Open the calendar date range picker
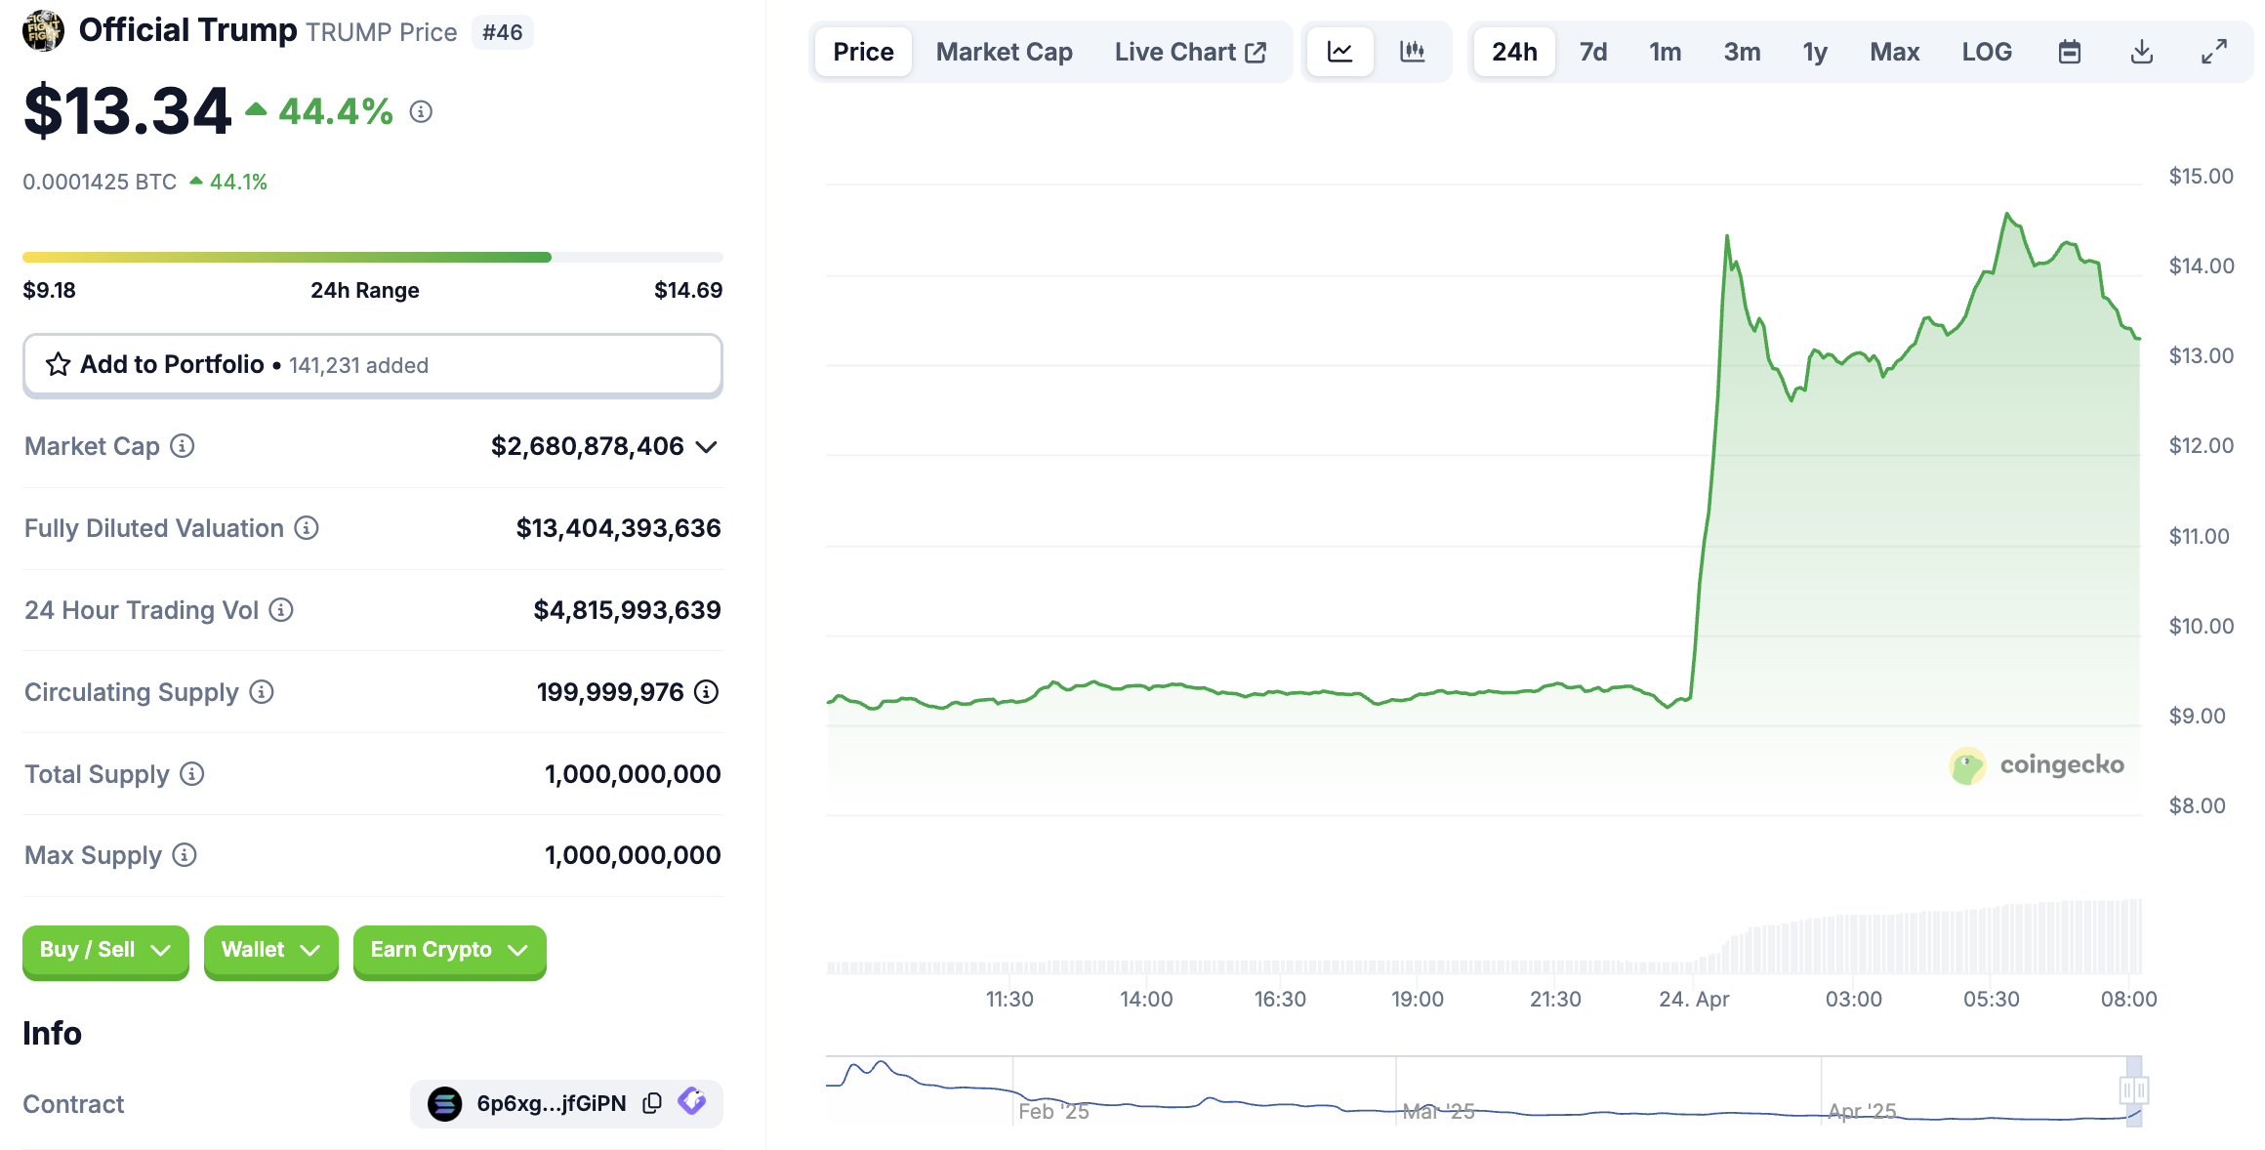The image size is (2265, 1150). [x=2069, y=52]
